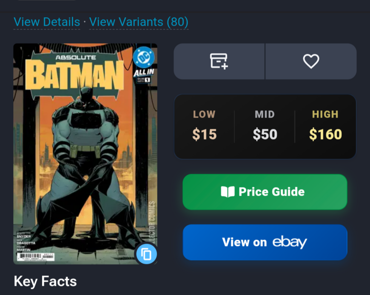Screen dimensions: 370x295
Task: Click the stacked pages icon on the cover
Action: (147, 254)
